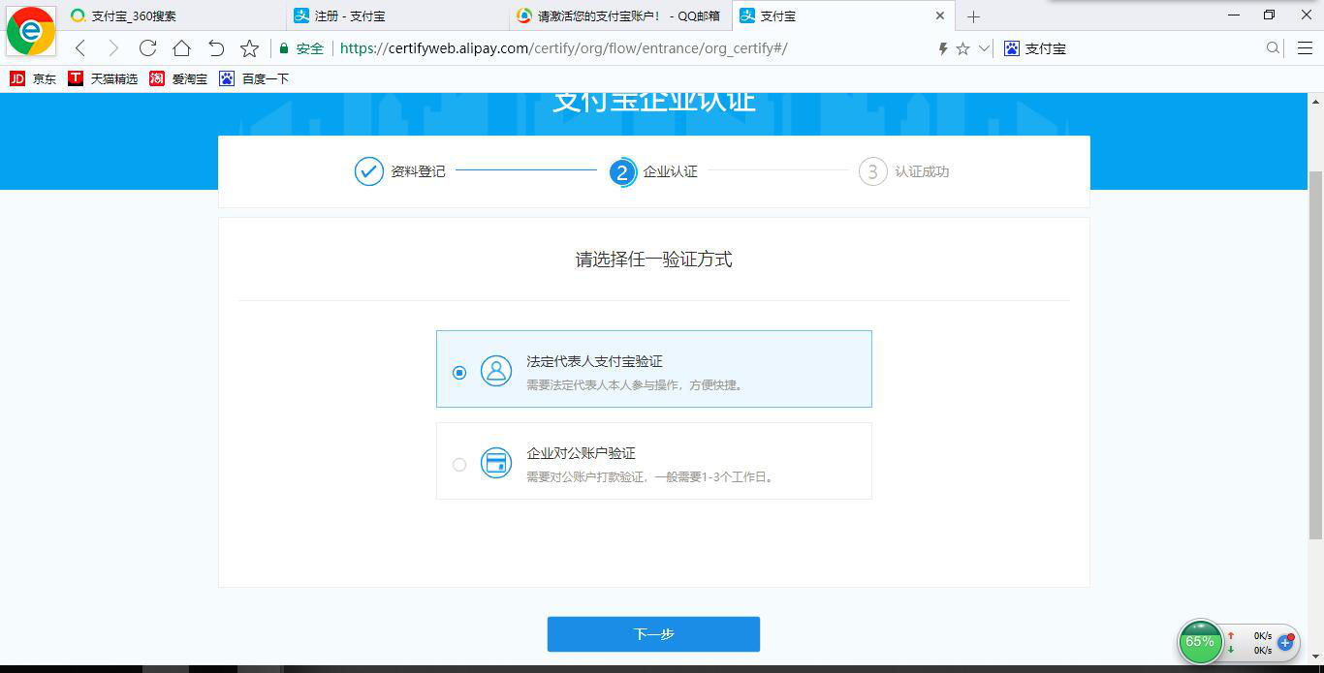The height and width of the screenshot is (673, 1324).
Task: Open the 京东 bookmark
Action: (33, 78)
